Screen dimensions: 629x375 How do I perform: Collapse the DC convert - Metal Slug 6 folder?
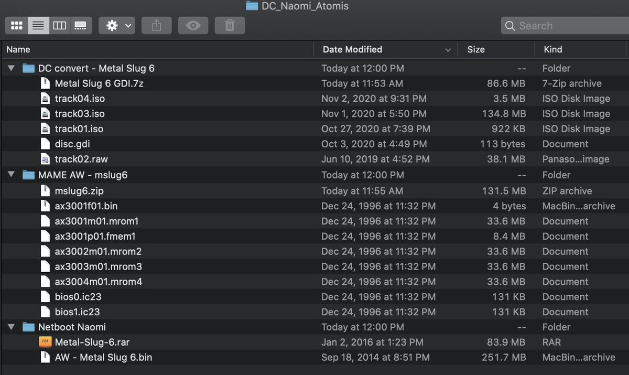[x=12, y=68]
